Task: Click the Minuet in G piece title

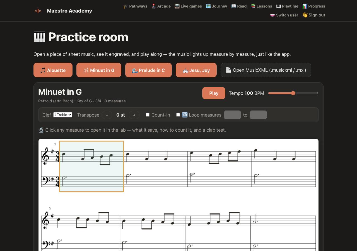Action: (60, 92)
